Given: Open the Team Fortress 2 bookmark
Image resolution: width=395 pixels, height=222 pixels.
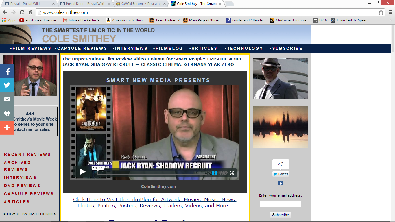Looking at the screenshot, I should [165, 20].
